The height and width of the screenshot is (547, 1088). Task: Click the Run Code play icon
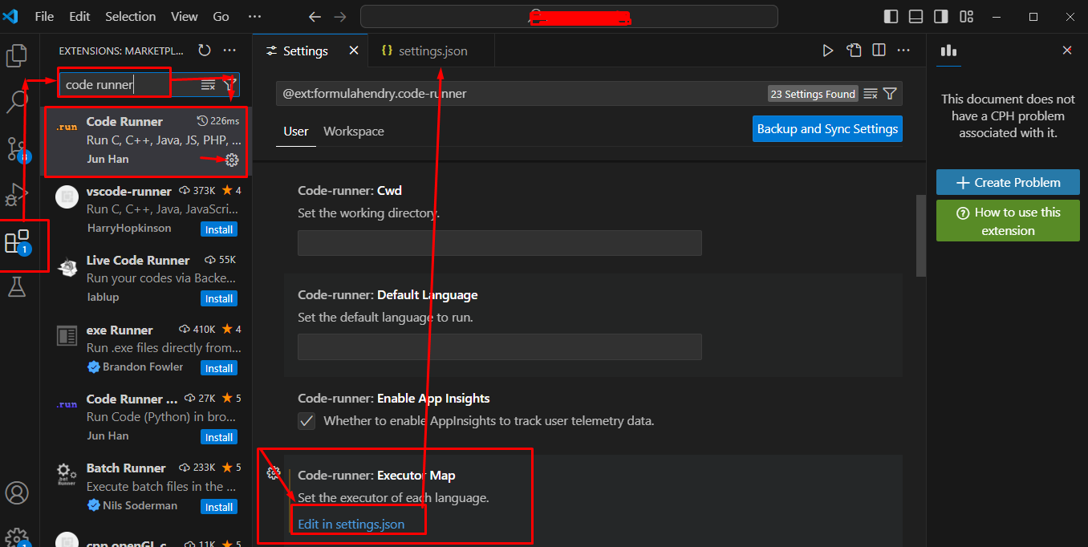pos(827,50)
